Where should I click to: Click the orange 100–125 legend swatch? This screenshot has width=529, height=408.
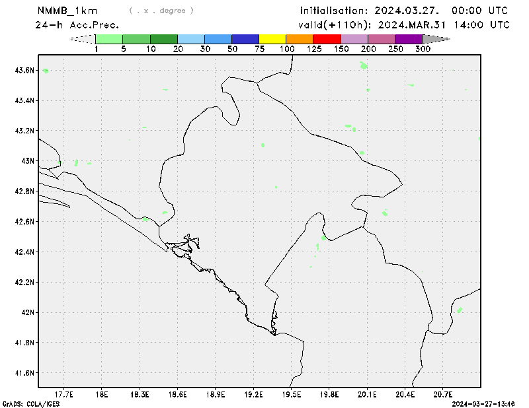[300, 39]
